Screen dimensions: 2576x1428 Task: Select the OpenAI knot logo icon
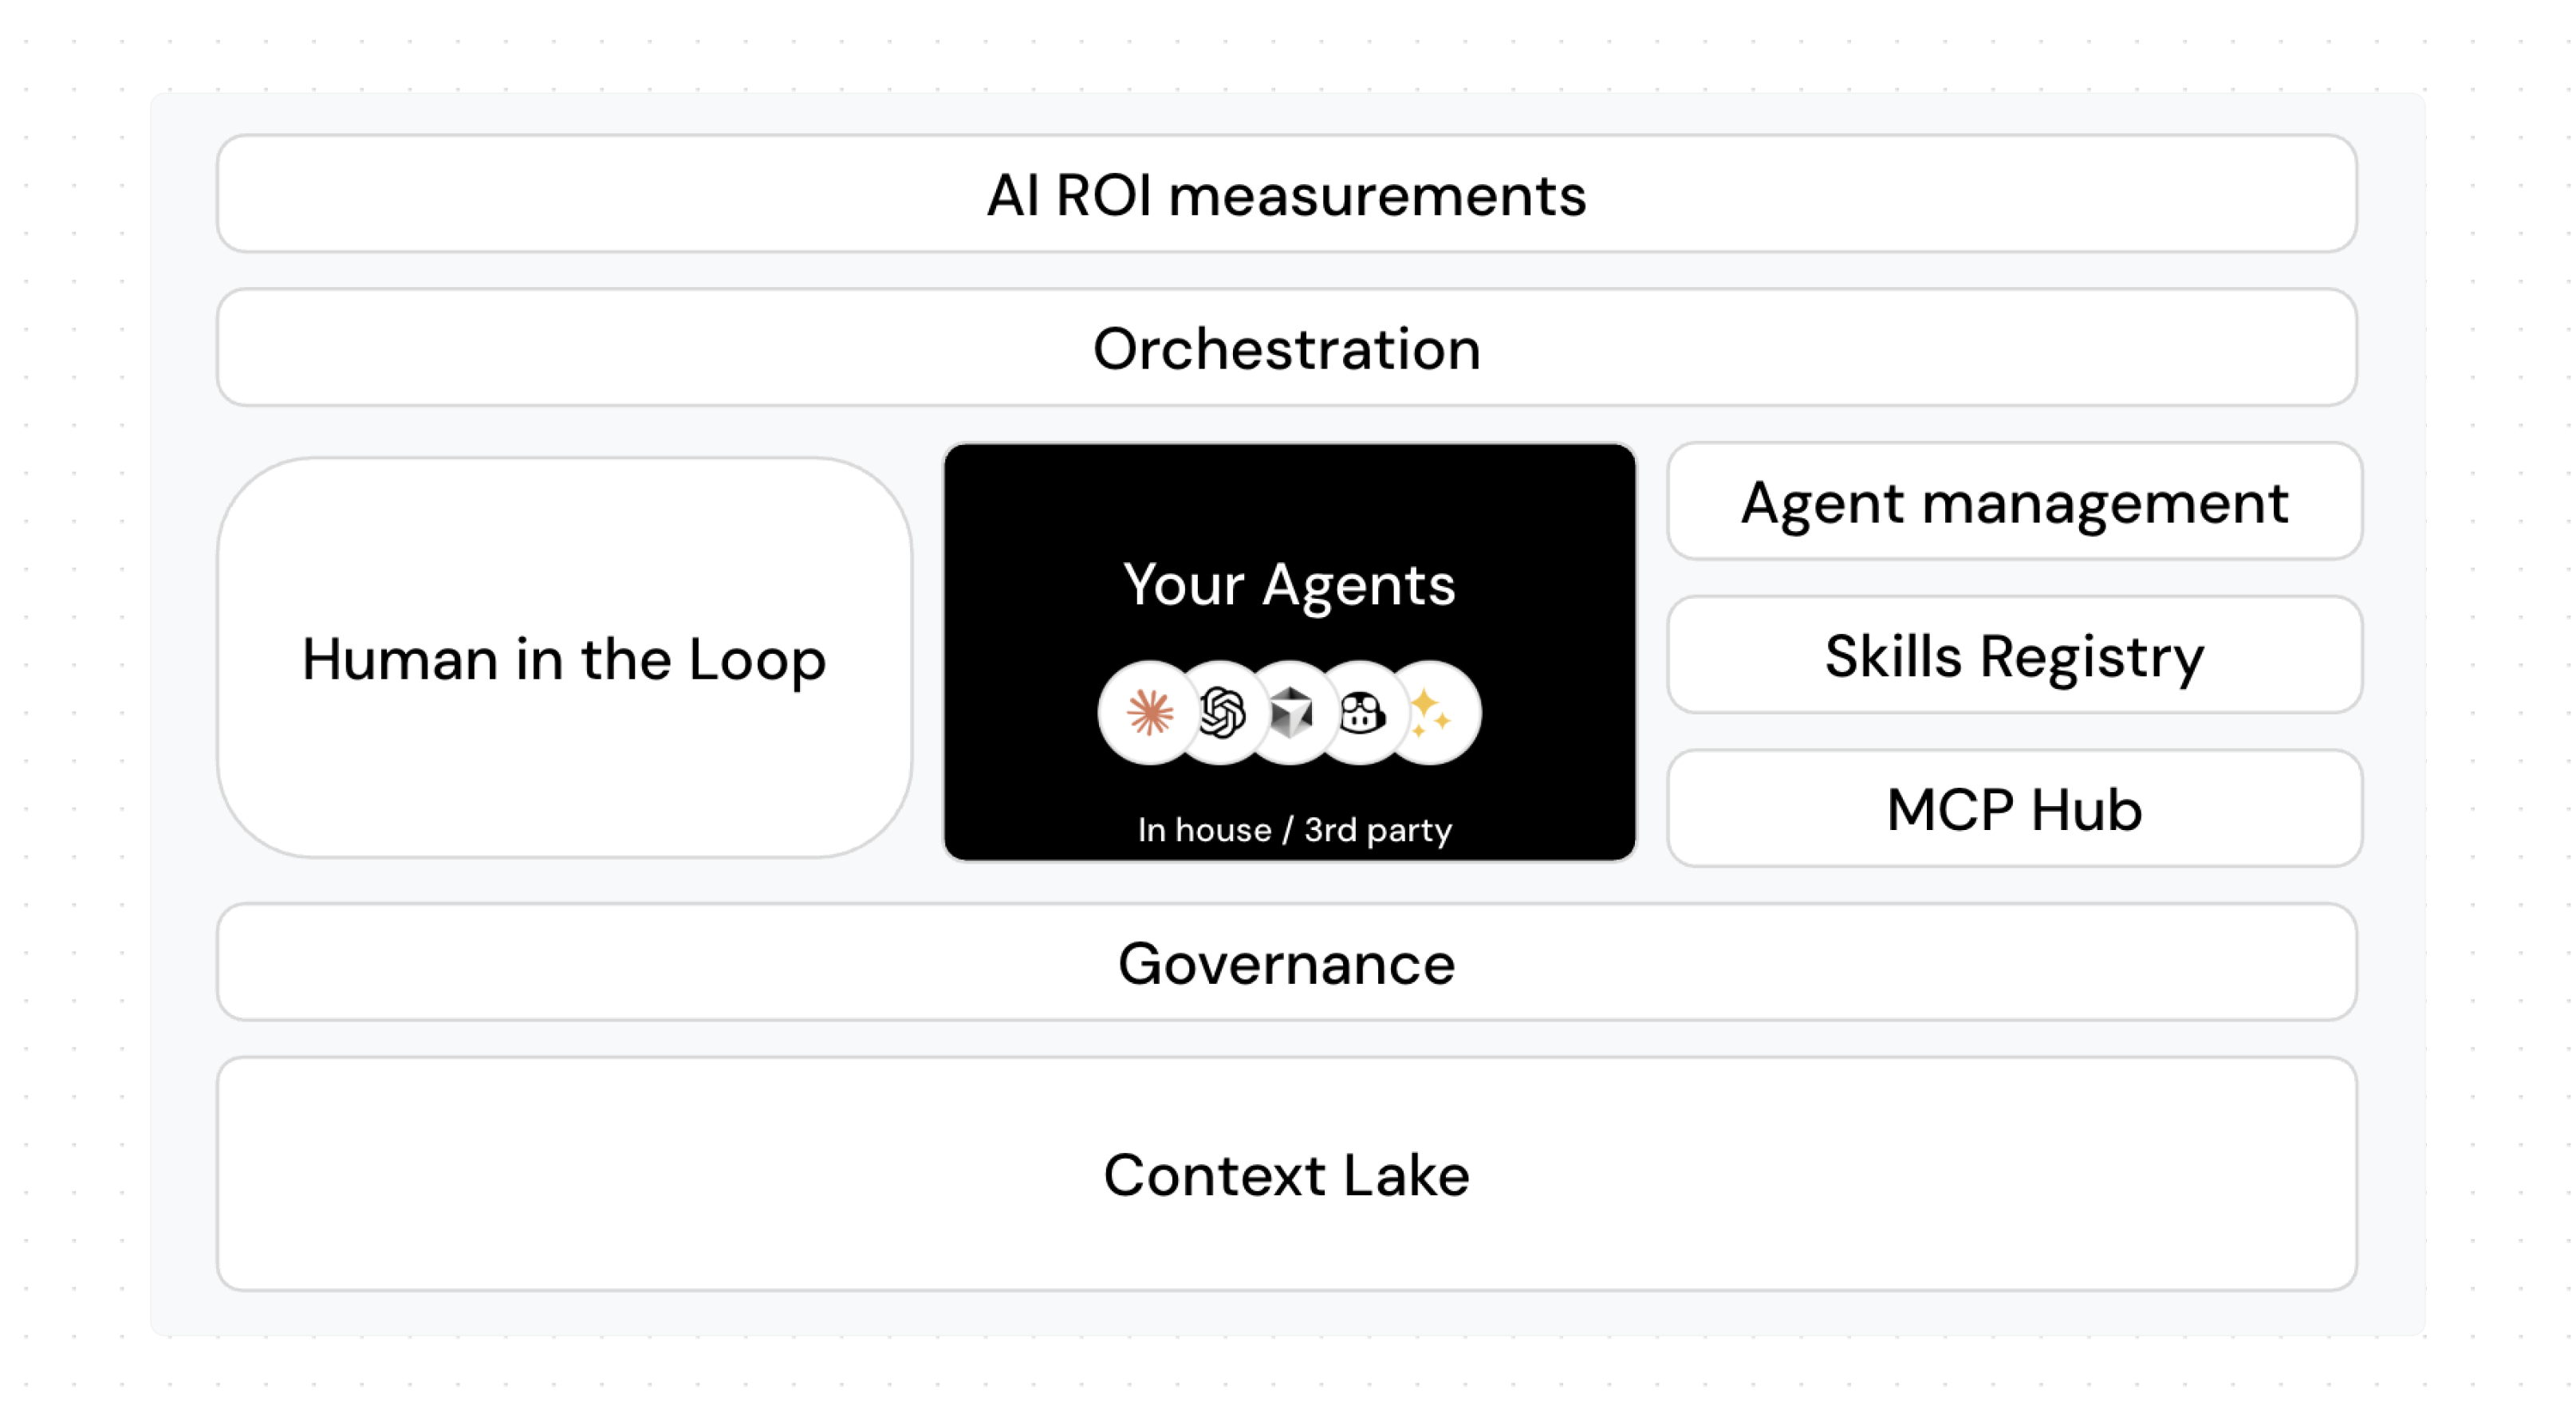pyautogui.click(x=1221, y=713)
